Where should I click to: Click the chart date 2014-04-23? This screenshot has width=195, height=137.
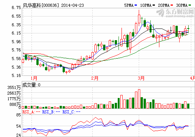pyautogui.click(x=72, y=5)
